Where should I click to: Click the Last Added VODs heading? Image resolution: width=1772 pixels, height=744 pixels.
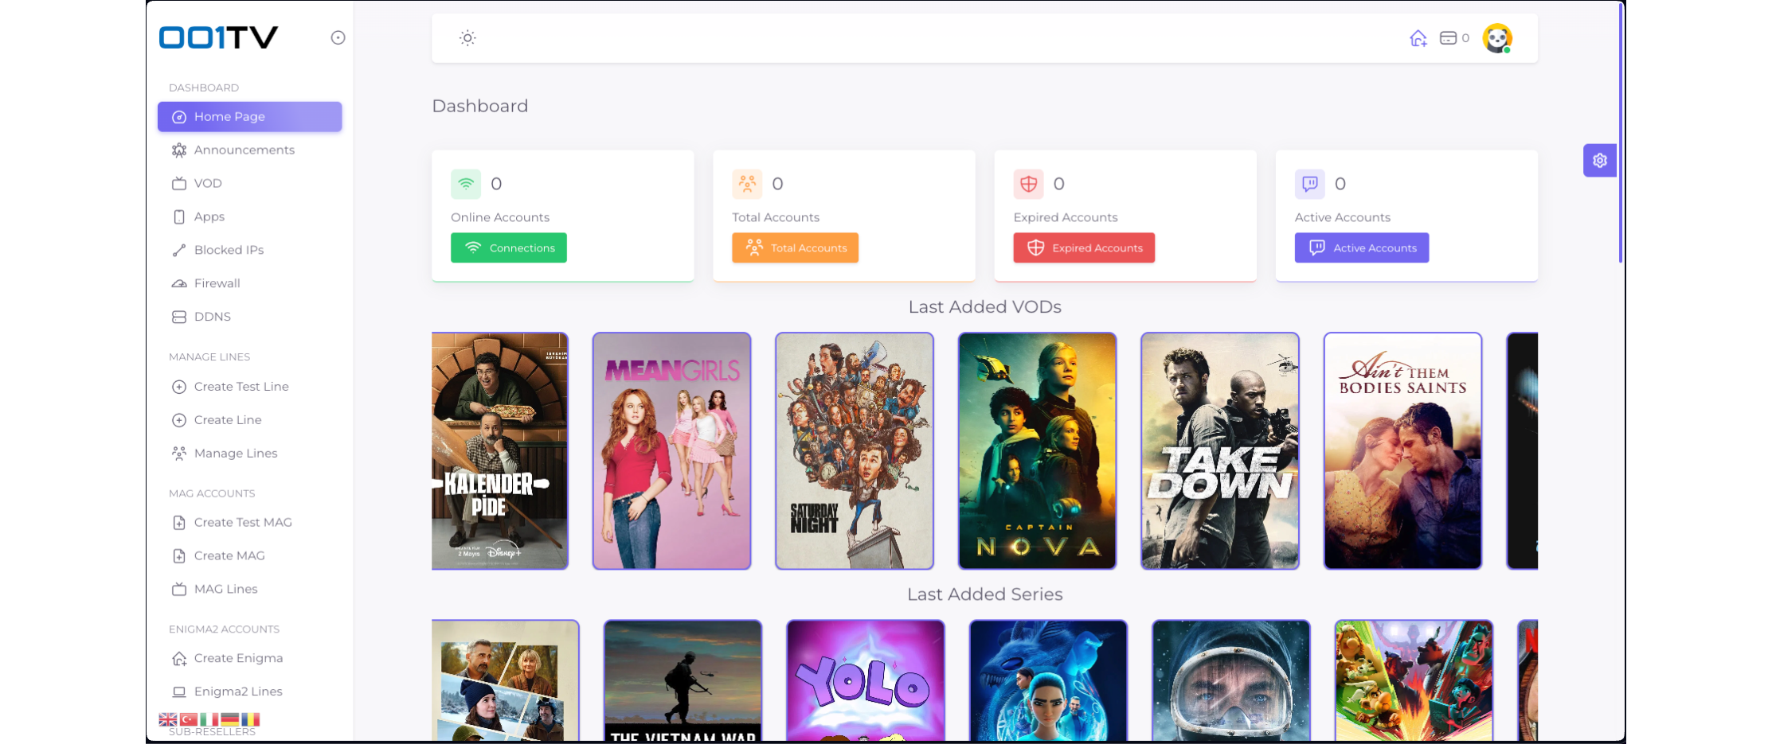point(984,307)
